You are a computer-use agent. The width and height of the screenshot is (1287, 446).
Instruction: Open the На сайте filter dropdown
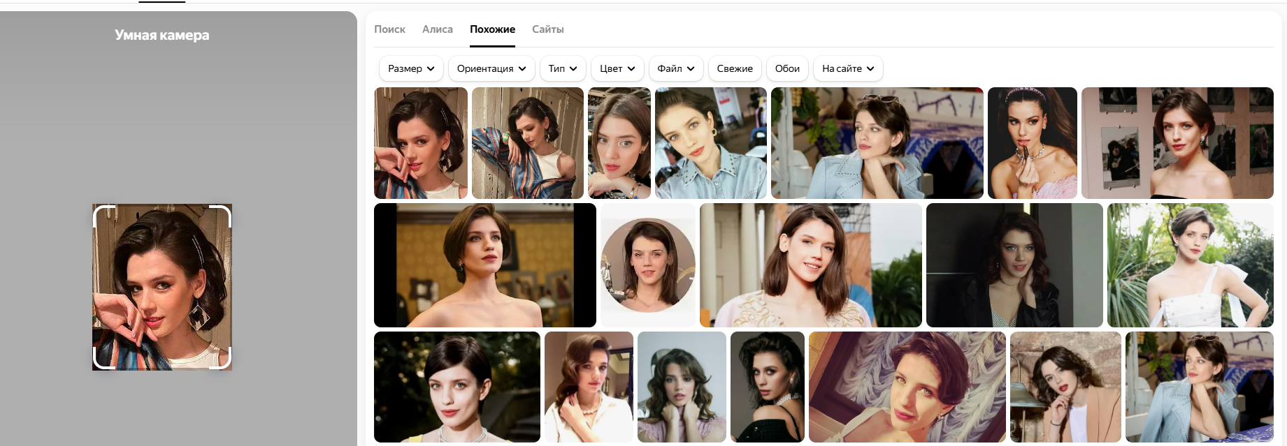click(x=848, y=68)
